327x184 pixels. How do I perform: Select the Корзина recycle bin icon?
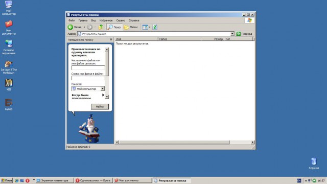click(314, 164)
